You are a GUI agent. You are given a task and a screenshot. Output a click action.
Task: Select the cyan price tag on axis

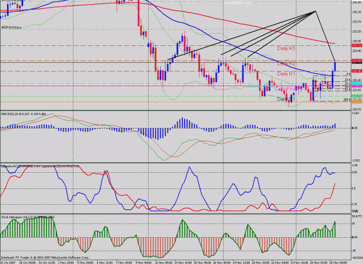(357, 83)
